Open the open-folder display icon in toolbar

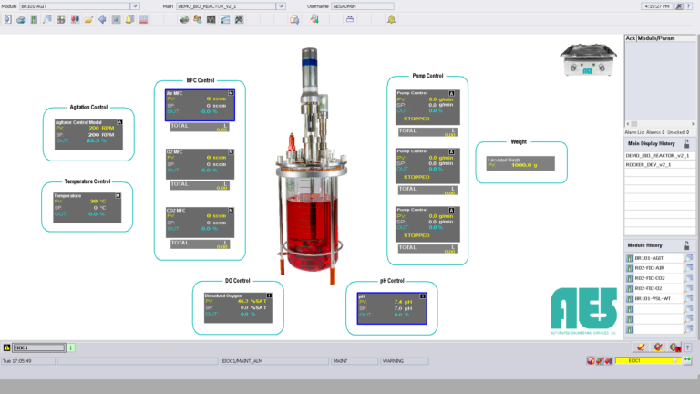[x=88, y=19]
